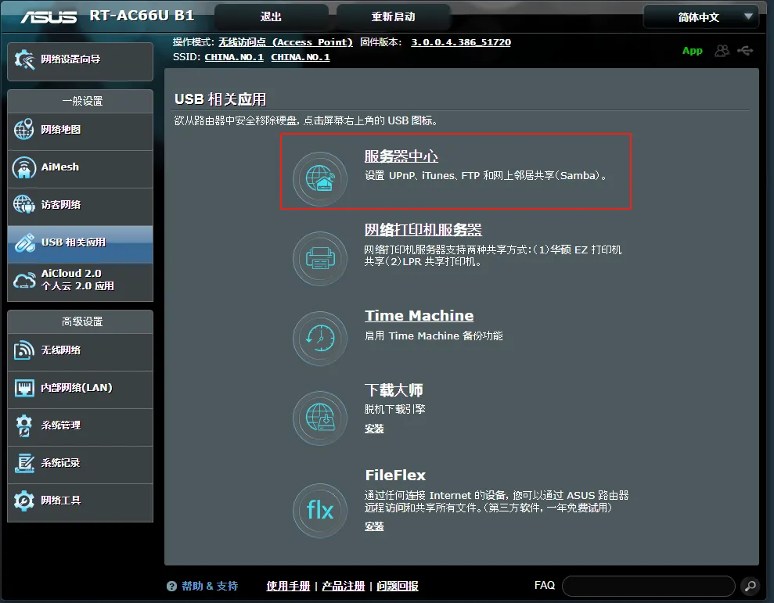Open the 访客网络 guest network item
Screen dimensions: 774x603
80,206
